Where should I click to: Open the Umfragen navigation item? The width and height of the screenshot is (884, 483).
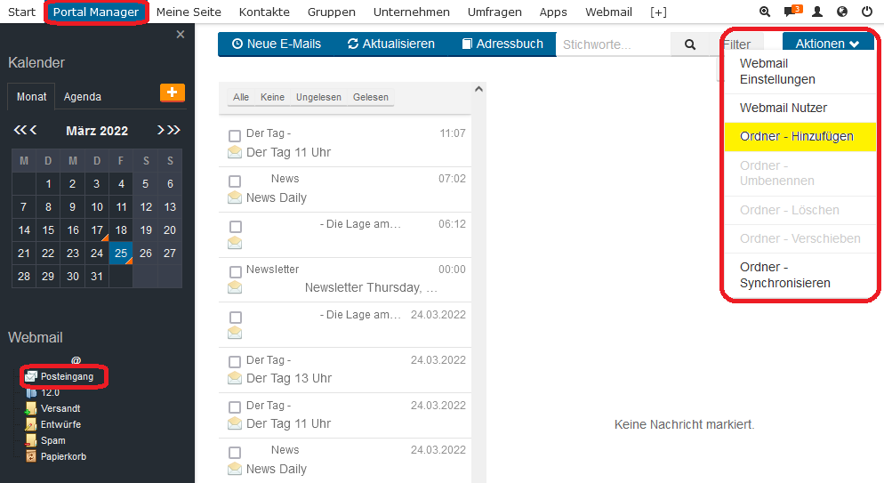tap(494, 12)
